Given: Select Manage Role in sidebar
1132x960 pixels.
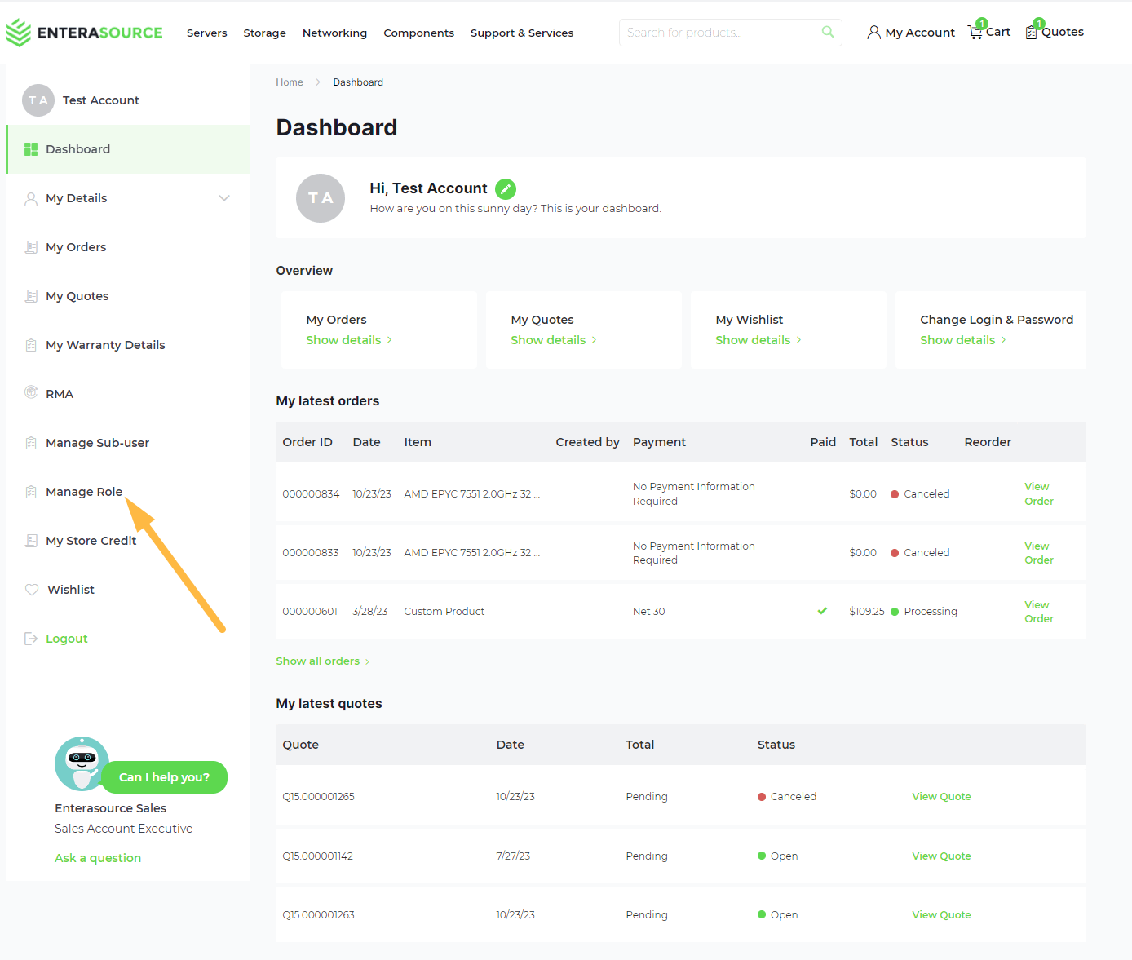Looking at the screenshot, I should coord(84,492).
